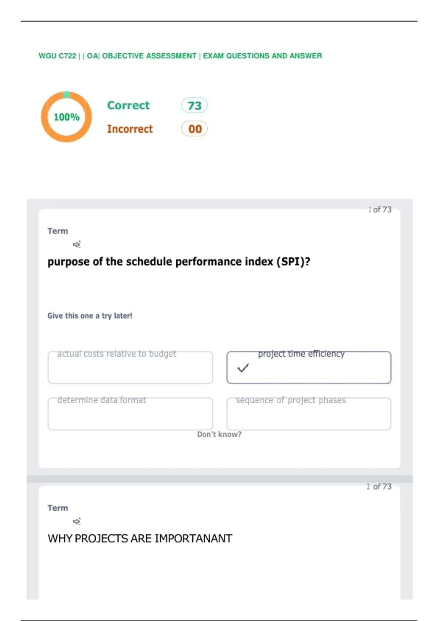
Task: Click the checkmark icon in the selected answer
Action: 243,367
